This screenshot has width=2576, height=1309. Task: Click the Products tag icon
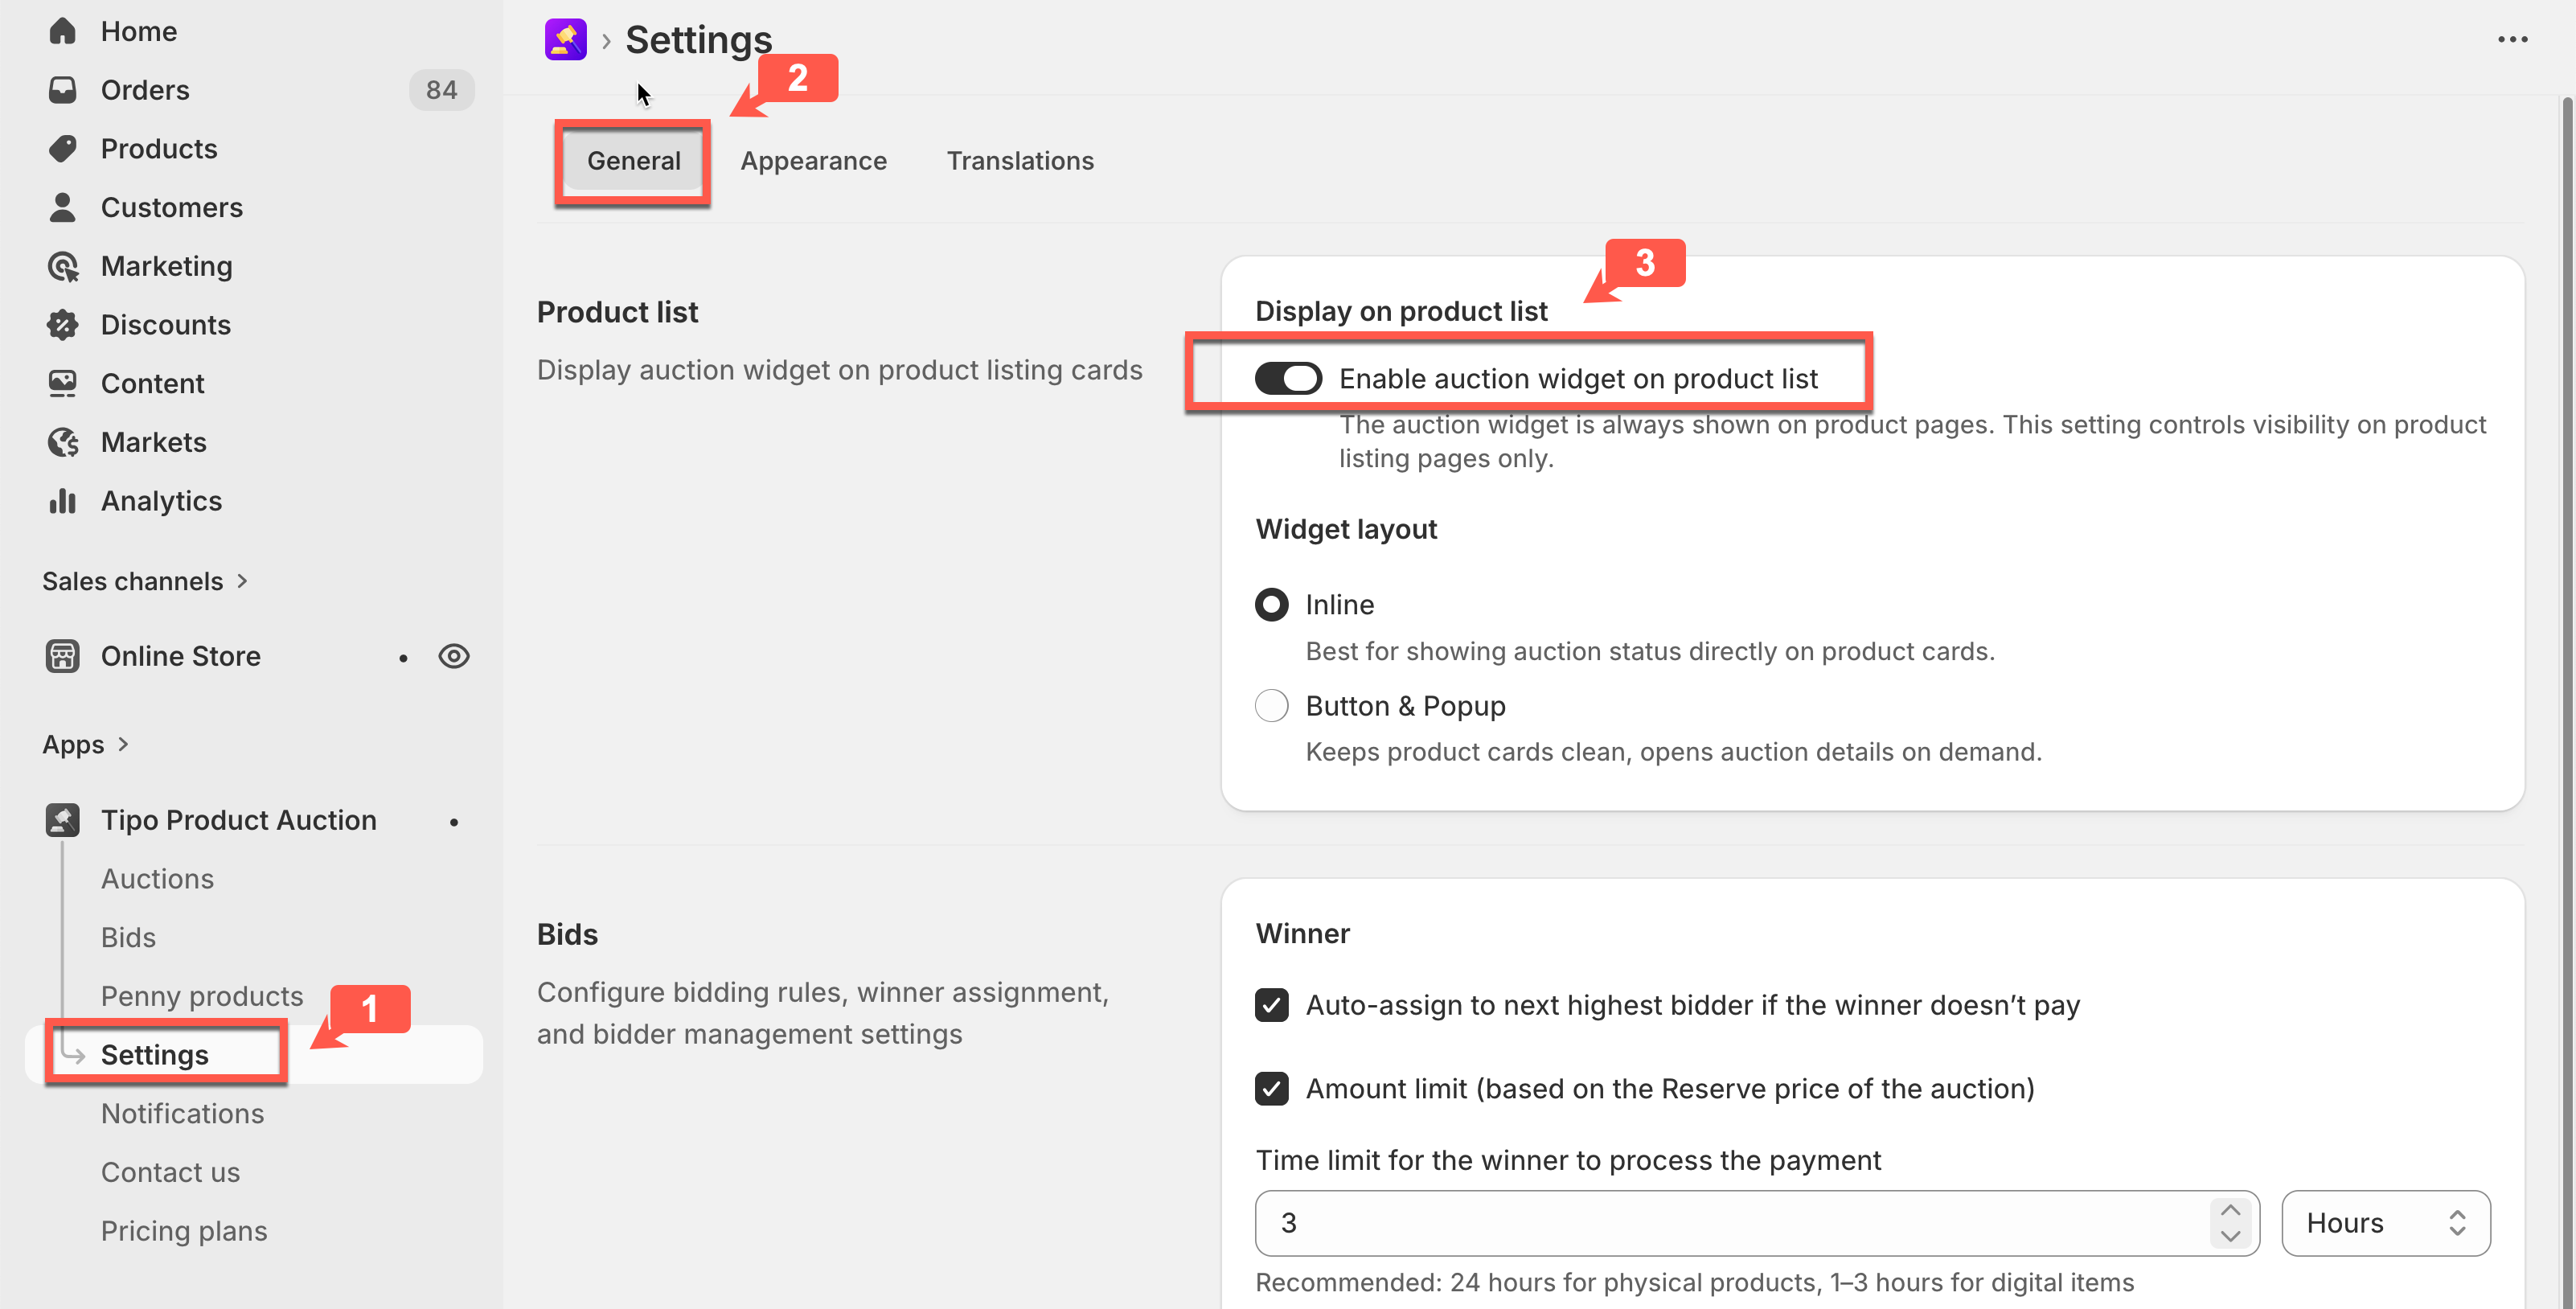[62, 149]
